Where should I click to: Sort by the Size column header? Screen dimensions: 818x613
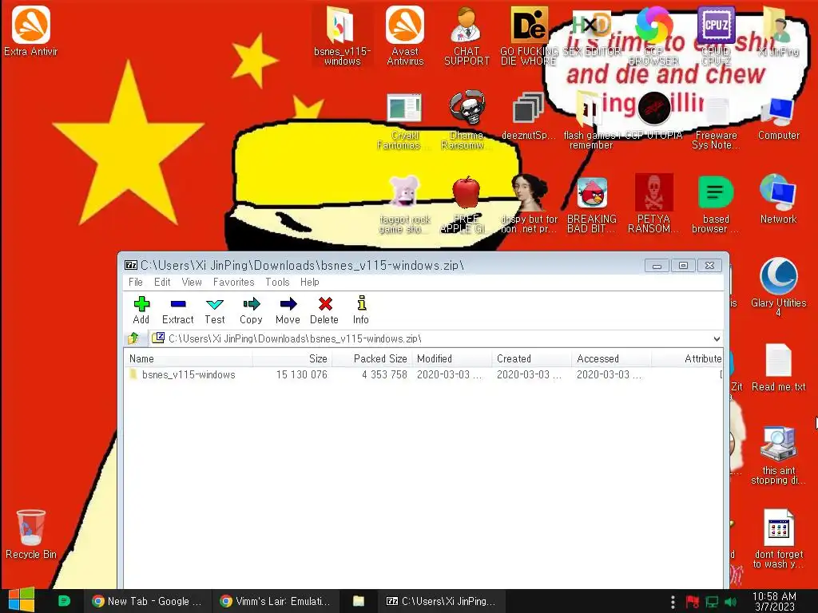pyautogui.click(x=292, y=358)
